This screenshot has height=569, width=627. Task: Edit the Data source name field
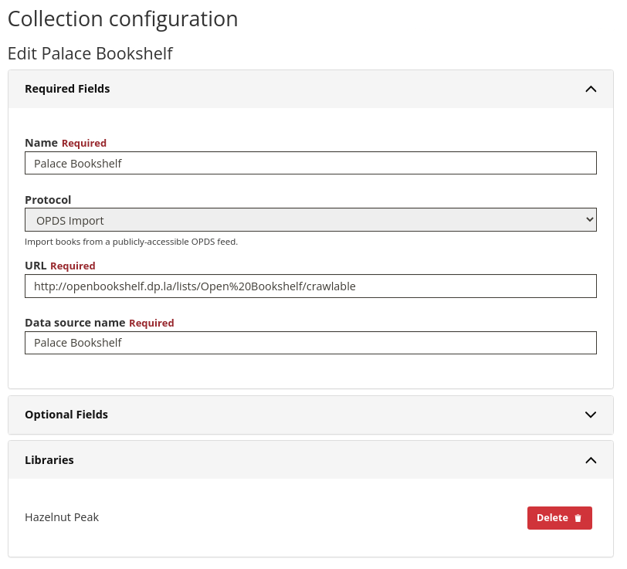pyautogui.click(x=310, y=343)
